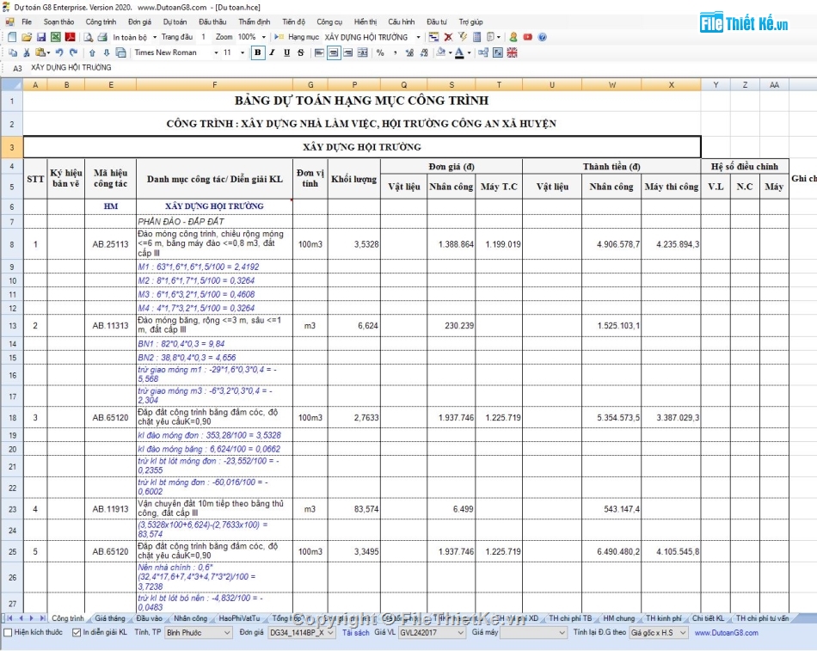Export to PDF with the red icon
The image size is (817, 651).
pos(70,37)
